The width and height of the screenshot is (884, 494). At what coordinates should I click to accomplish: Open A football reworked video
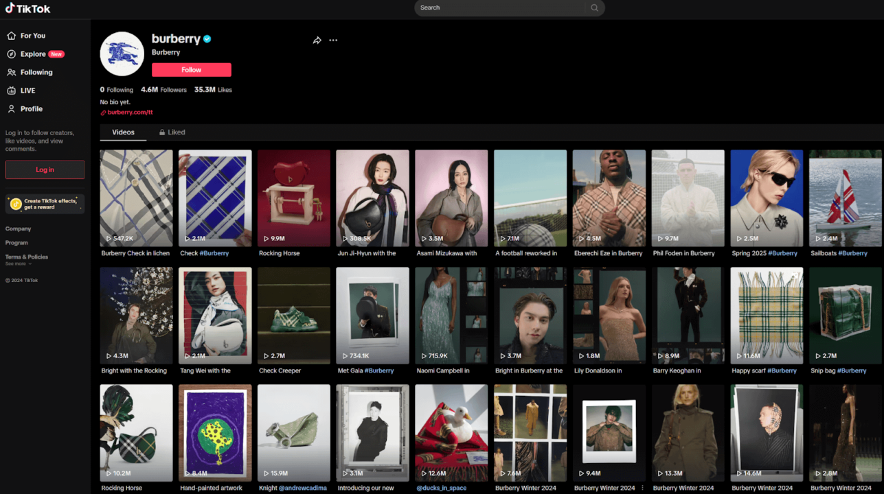click(530, 198)
